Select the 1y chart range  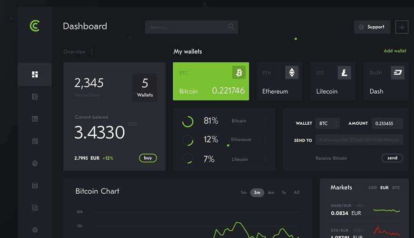click(284, 193)
